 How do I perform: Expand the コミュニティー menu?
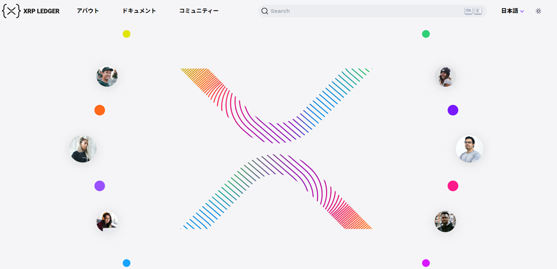pos(199,11)
